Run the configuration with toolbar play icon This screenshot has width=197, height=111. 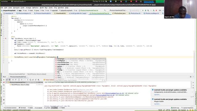[x=143, y=10]
